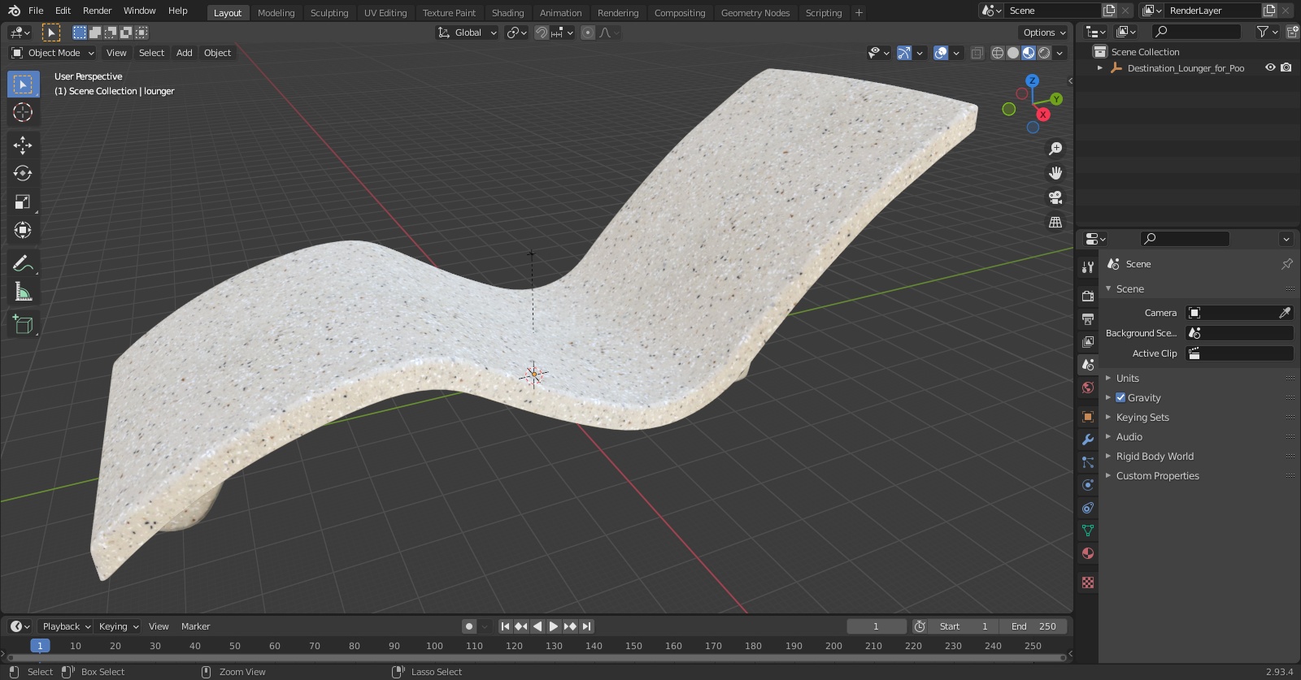Hide Destination_Lounger_for_Poo in viewport

point(1270,68)
